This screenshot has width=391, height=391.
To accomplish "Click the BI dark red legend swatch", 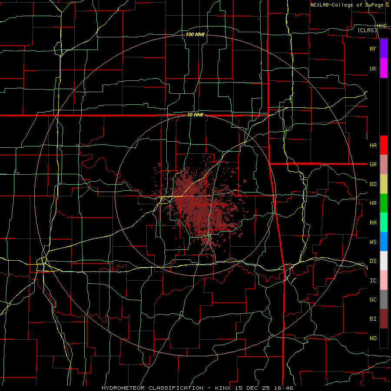I will (384, 319).
